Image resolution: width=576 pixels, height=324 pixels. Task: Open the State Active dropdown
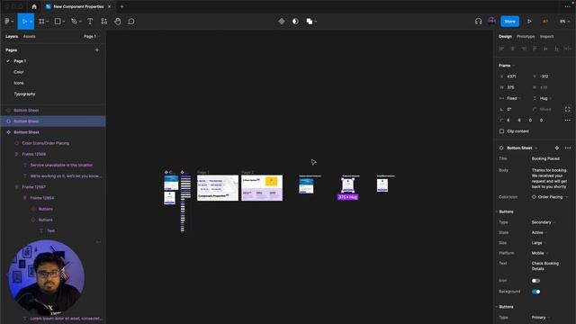[539, 232]
